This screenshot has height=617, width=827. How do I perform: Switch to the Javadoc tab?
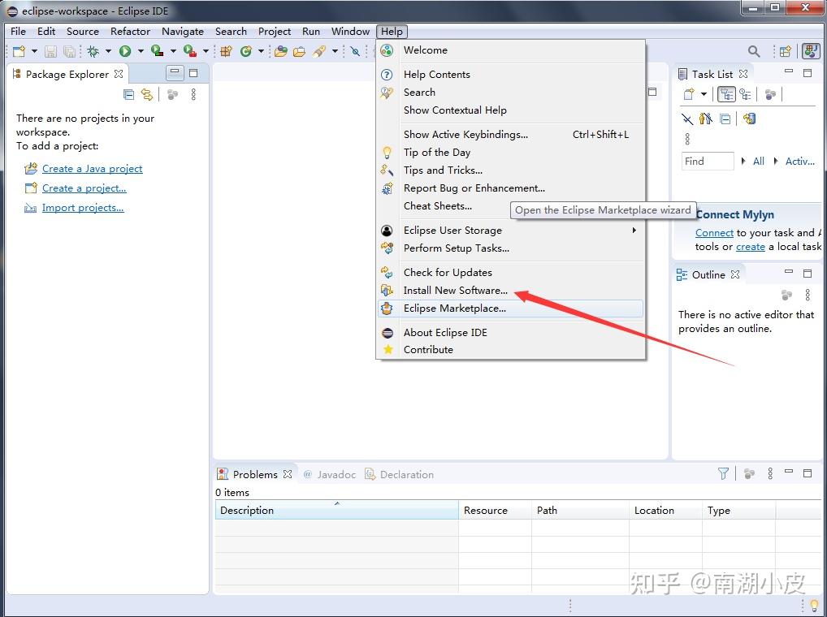[x=330, y=474]
